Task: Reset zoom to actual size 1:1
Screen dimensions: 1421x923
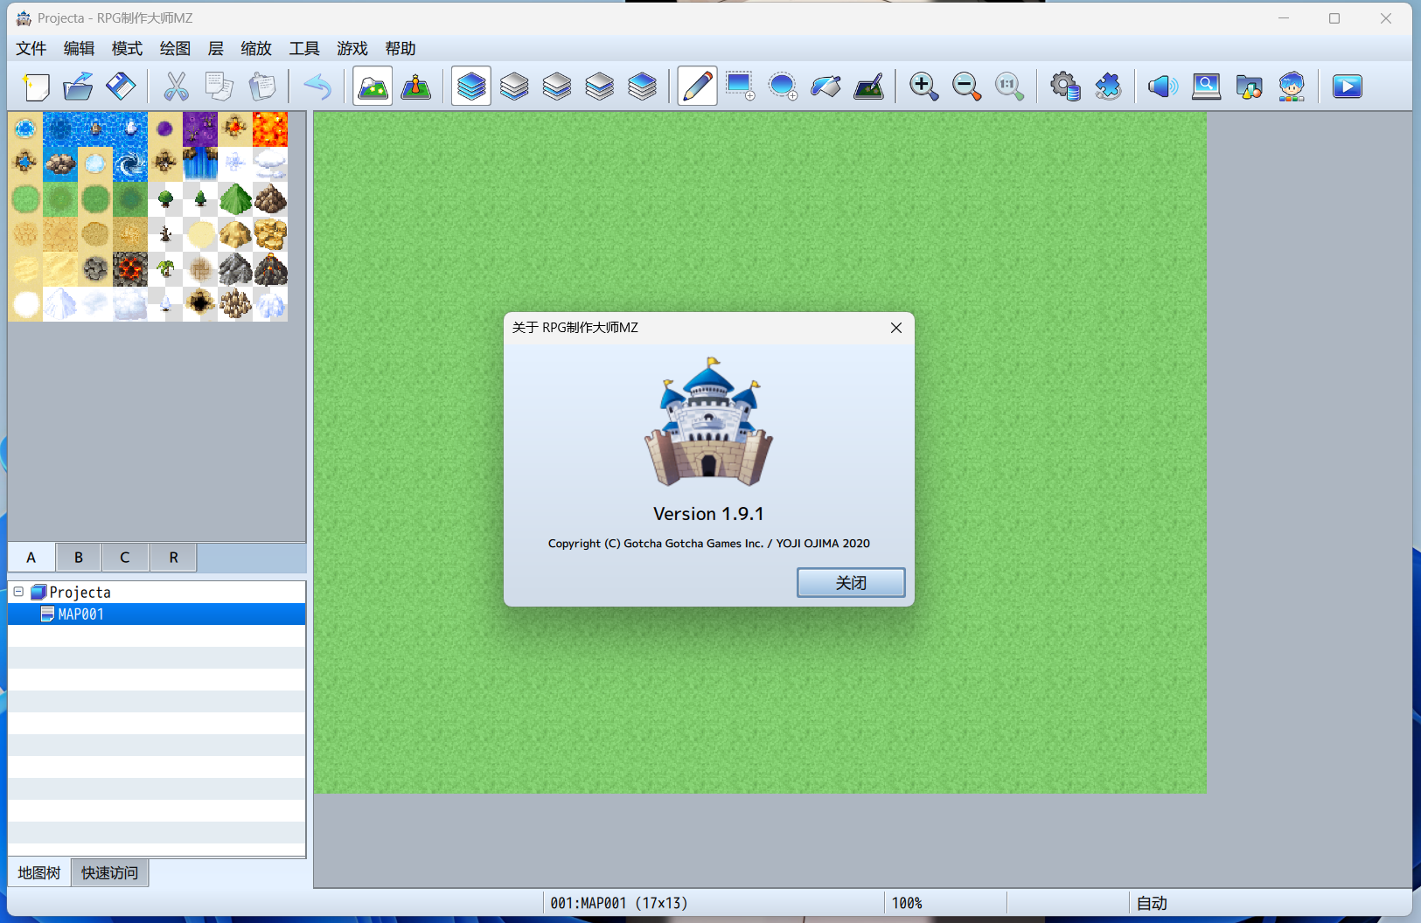Action: 1010,87
